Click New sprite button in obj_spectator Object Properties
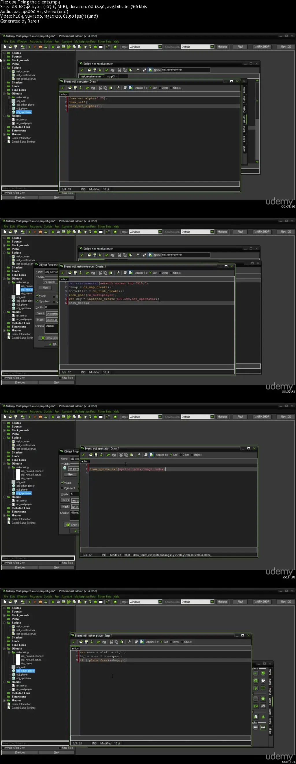The image size is (296, 764). click(71, 475)
